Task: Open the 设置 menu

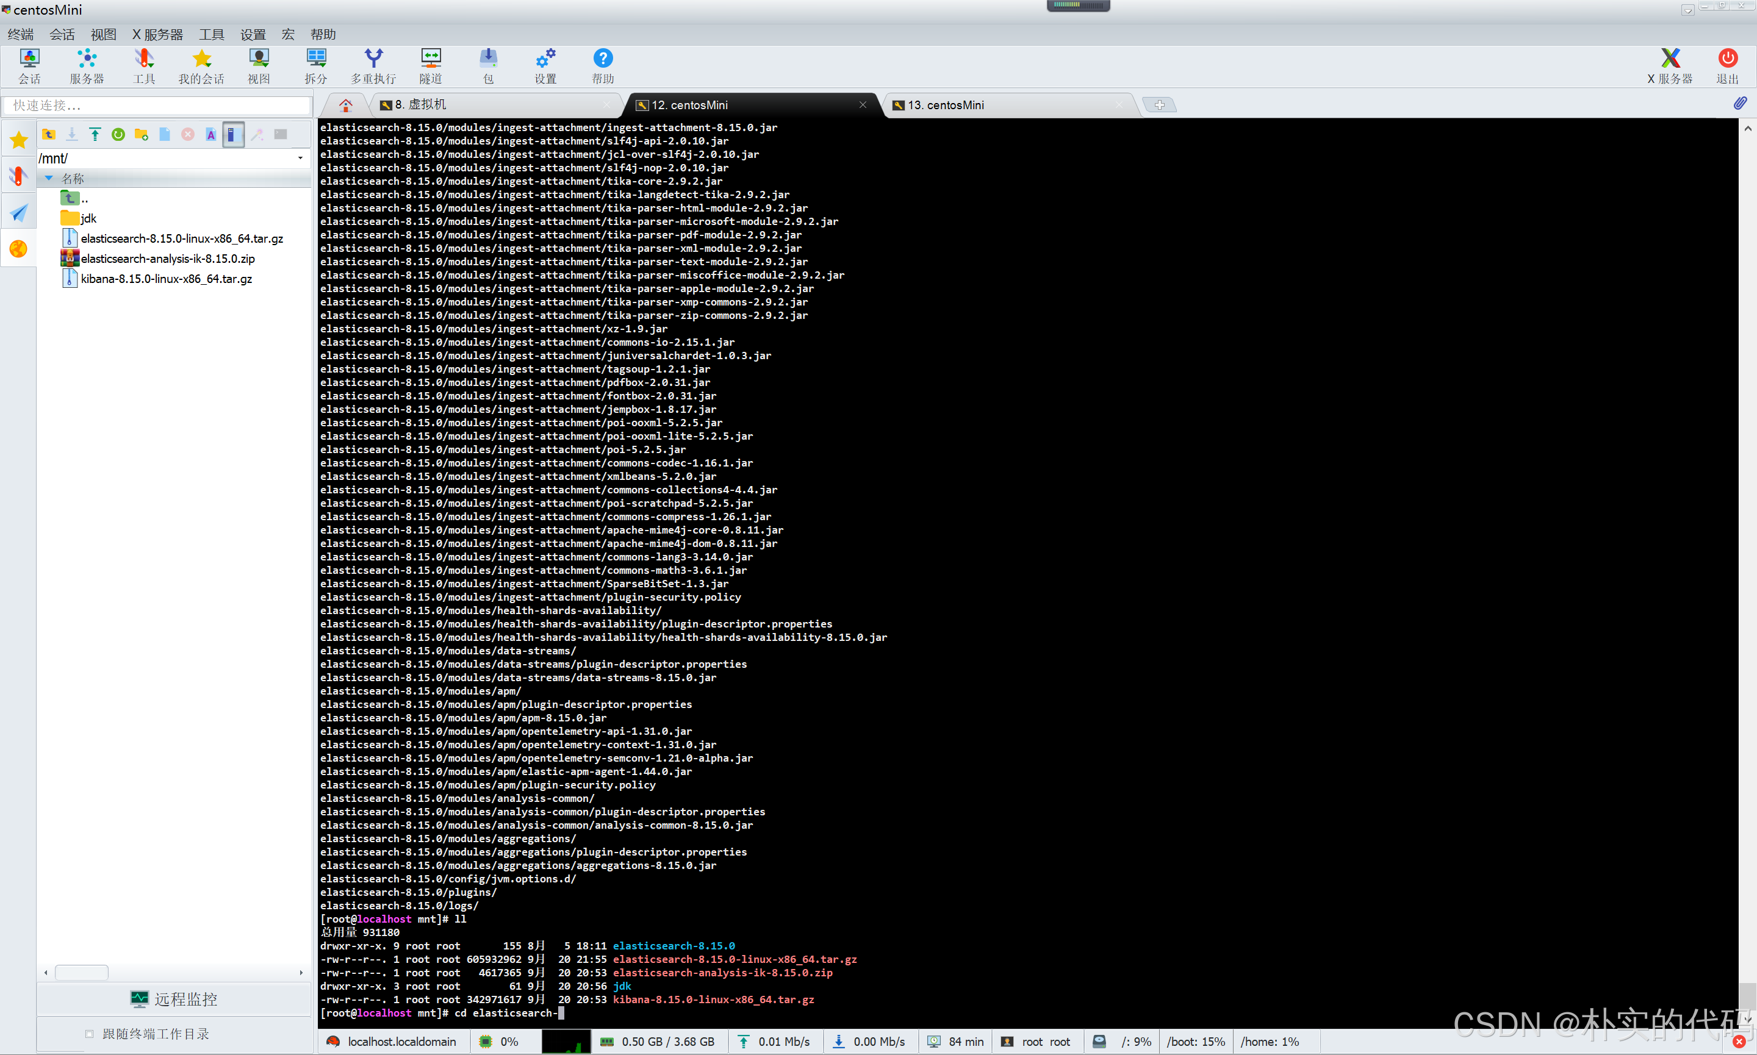Action: pos(253,34)
